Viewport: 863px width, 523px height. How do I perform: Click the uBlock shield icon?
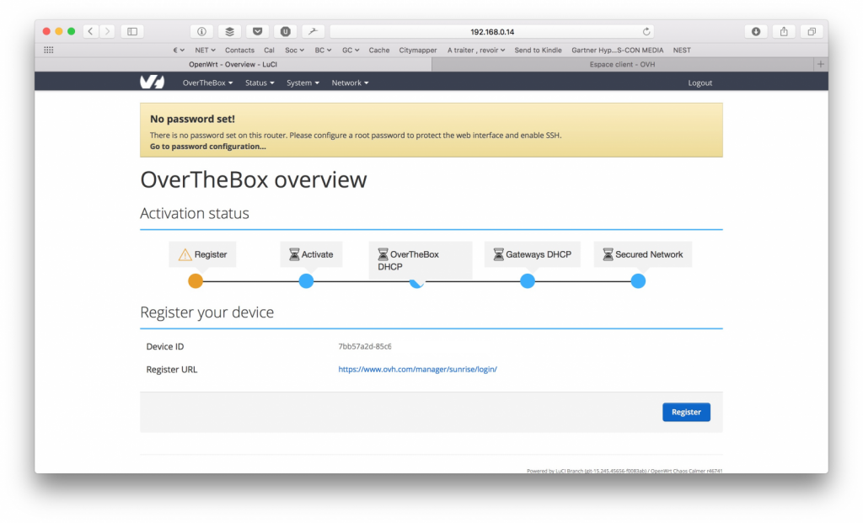[285, 31]
